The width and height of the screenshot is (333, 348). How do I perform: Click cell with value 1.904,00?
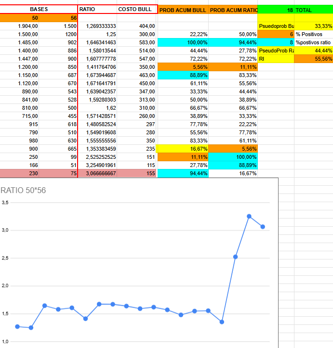19,26
